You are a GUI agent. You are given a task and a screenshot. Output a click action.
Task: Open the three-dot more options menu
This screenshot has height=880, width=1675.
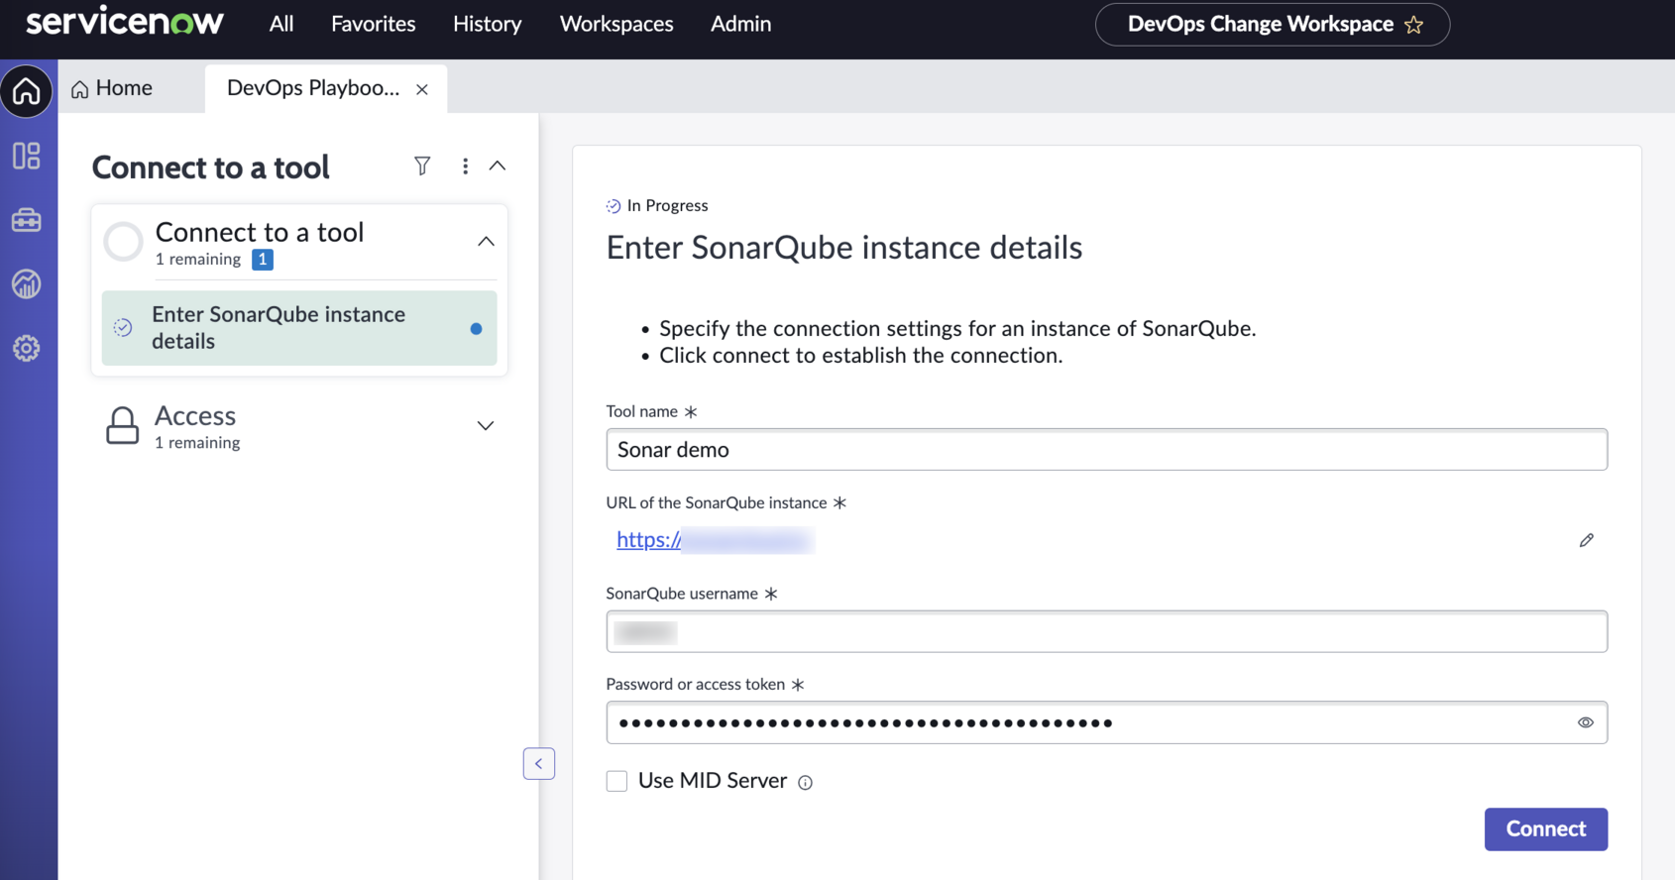(x=465, y=165)
